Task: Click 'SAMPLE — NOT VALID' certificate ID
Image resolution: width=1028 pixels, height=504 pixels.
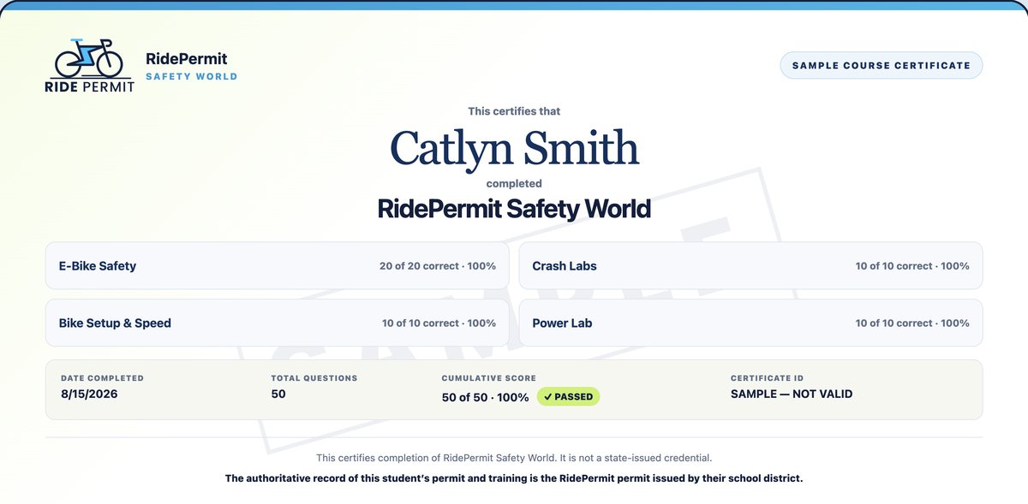Action: pos(792,394)
